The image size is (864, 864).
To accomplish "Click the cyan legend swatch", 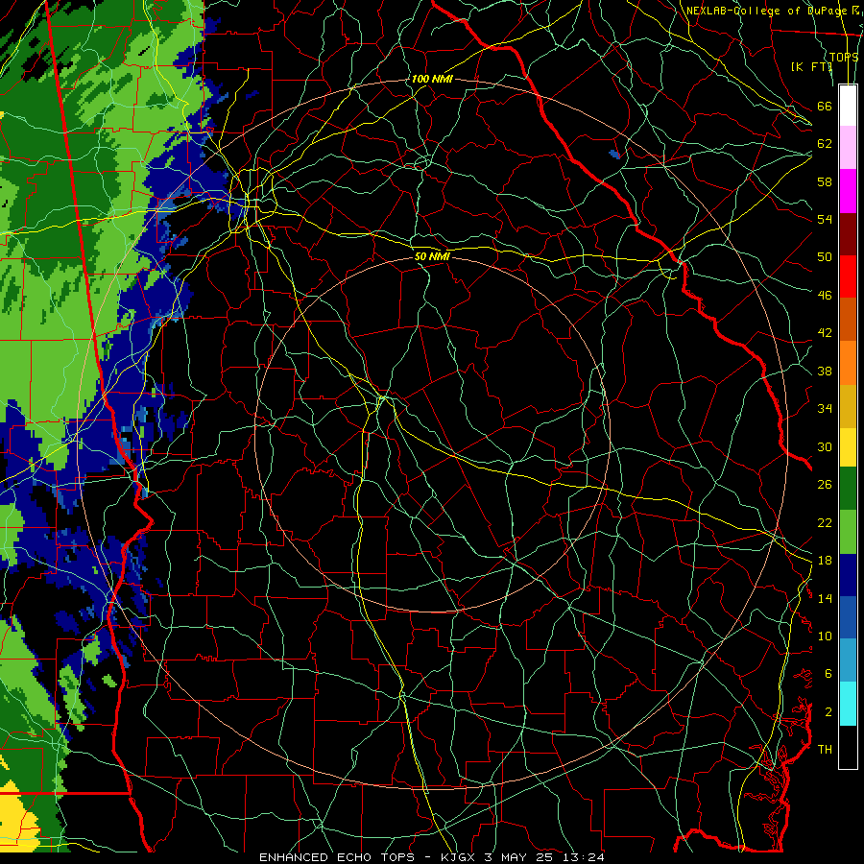I will pos(848,704).
